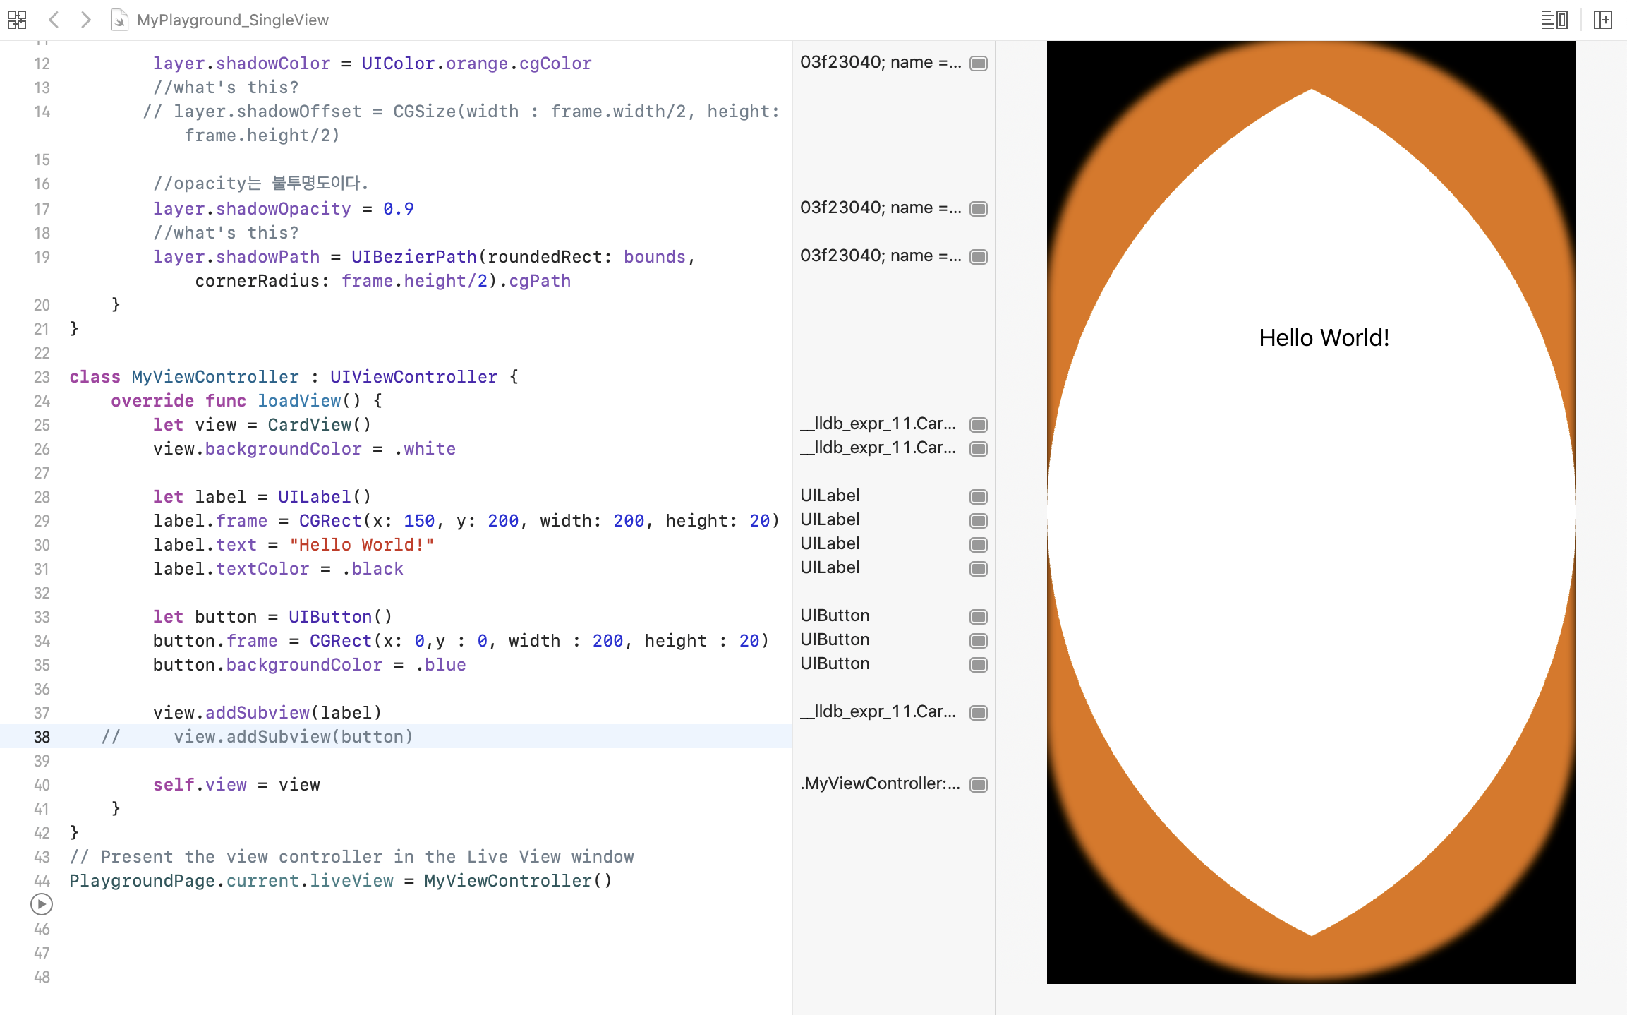Image resolution: width=1627 pixels, height=1015 pixels.
Task: Toggle inline result for shadowPath line
Action: pyautogui.click(x=978, y=257)
